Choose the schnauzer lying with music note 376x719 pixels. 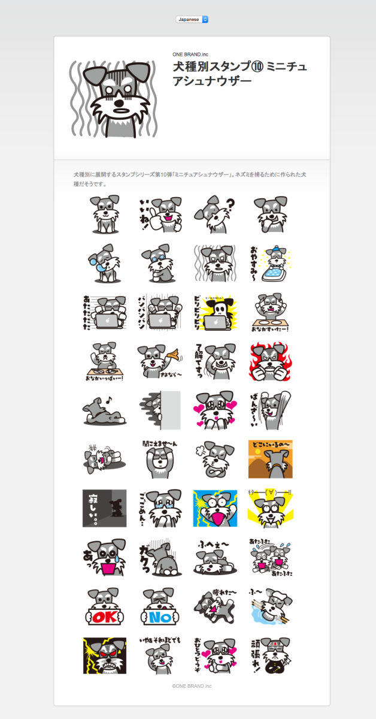105,410
